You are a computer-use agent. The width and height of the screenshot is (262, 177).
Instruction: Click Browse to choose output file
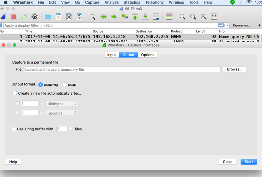point(234,69)
